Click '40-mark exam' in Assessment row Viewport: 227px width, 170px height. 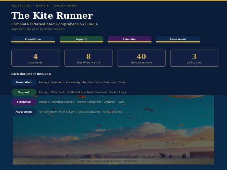tap(48, 112)
